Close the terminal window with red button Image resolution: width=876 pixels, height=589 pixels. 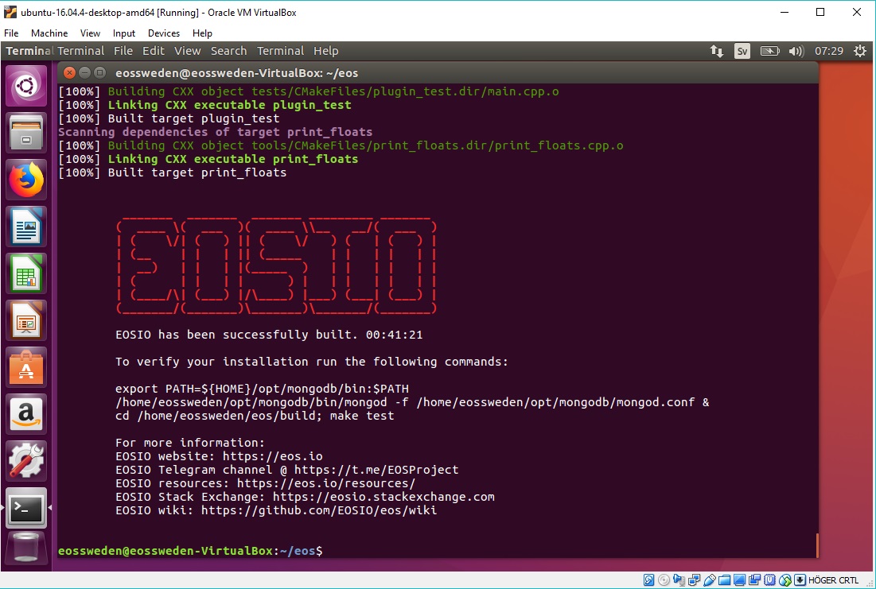click(x=69, y=72)
